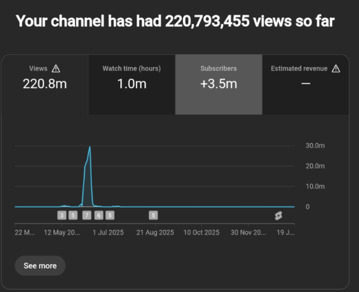This screenshot has height=292, width=359.
Task: Click the 5 marker between 3 and 7
Action: [73, 215]
